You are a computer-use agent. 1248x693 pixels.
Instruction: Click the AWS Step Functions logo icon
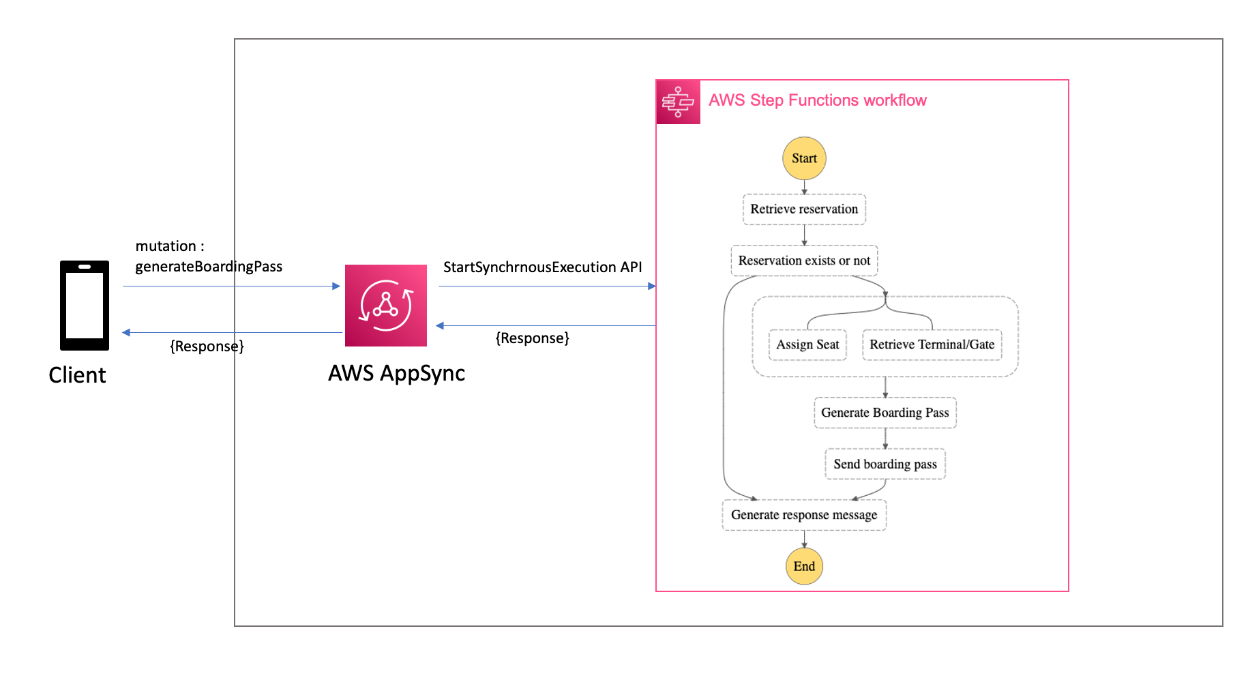pyautogui.click(x=677, y=102)
